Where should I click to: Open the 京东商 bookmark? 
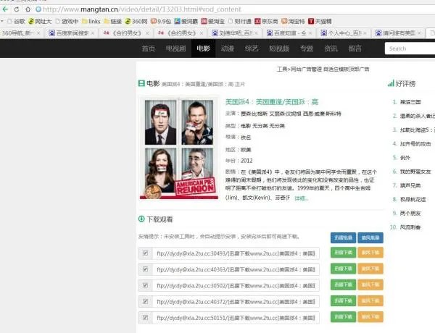266,21
